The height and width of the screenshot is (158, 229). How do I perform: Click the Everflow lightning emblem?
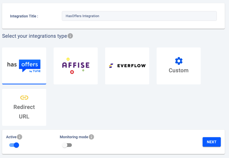(111, 66)
